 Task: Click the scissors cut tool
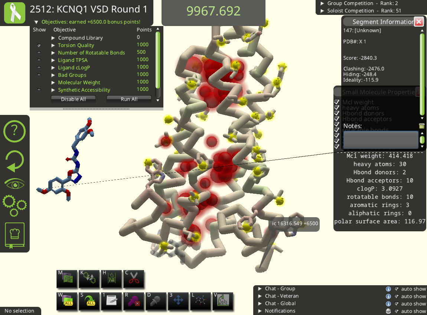click(134, 279)
